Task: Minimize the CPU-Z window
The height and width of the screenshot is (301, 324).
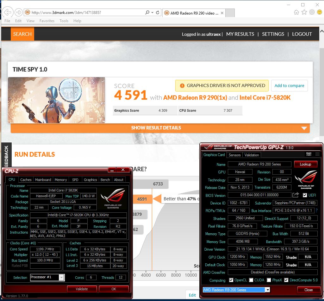Action: tap(112, 170)
